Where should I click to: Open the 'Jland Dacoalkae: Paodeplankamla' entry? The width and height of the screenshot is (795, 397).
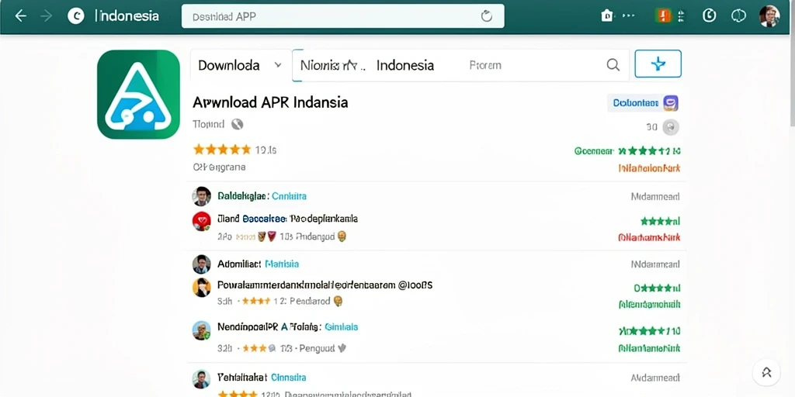click(x=287, y=219)
